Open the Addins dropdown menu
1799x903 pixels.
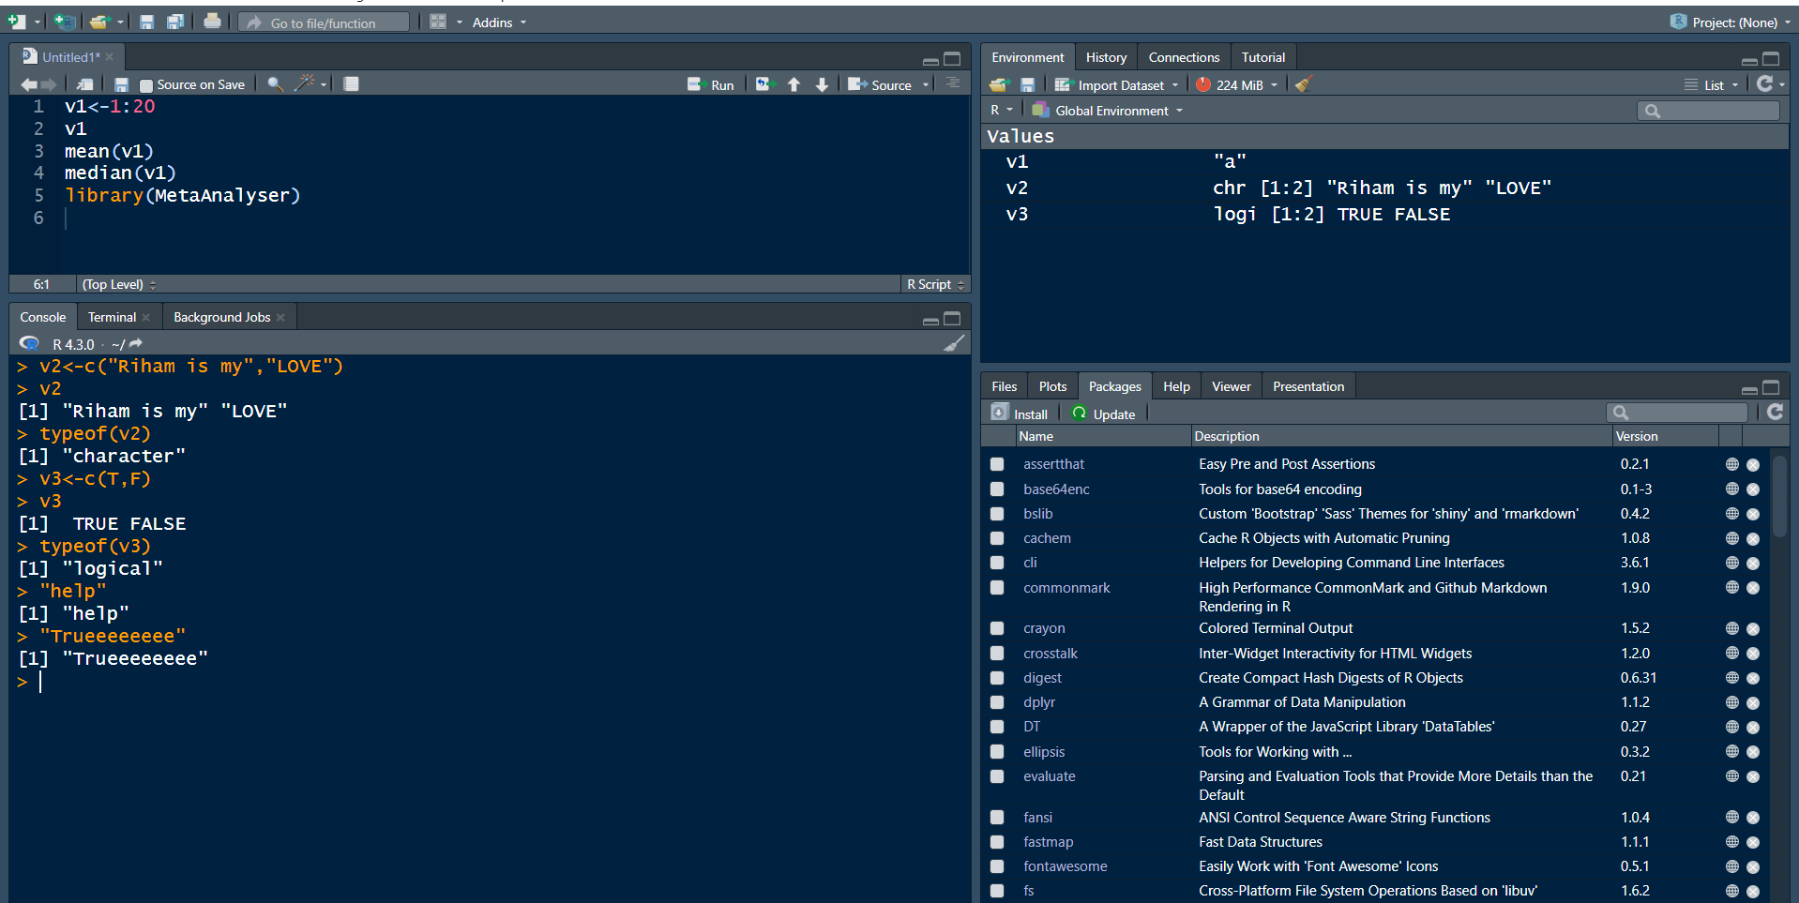point(498,22)
